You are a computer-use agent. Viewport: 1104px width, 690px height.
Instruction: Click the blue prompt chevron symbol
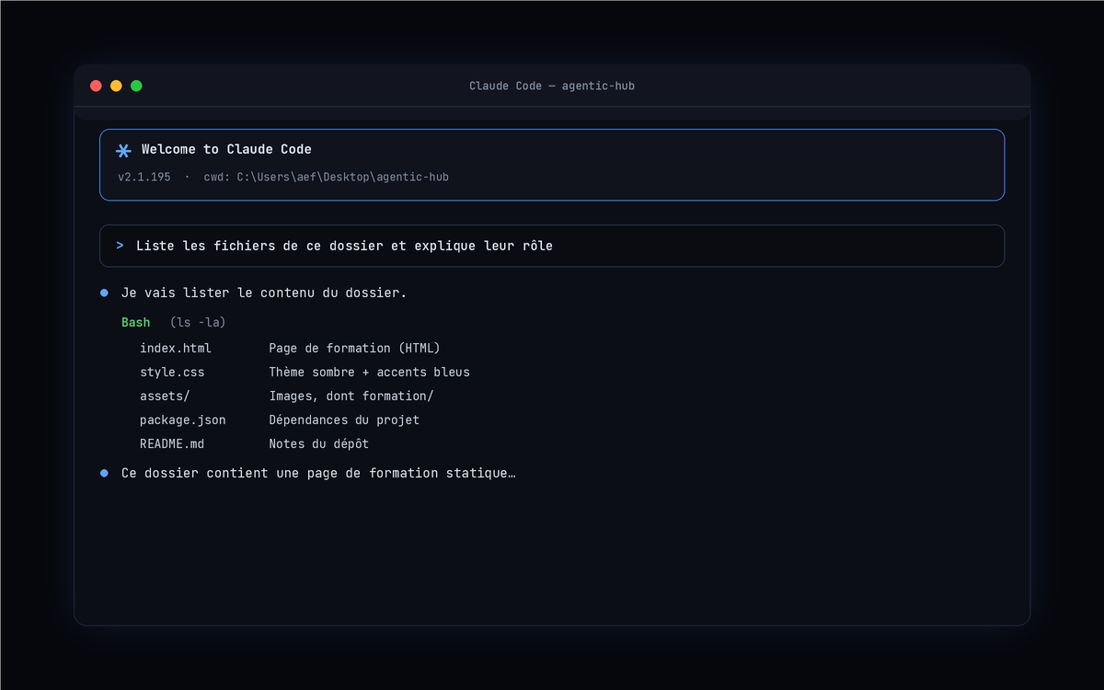pyautogui.click(x=121, y=246)
